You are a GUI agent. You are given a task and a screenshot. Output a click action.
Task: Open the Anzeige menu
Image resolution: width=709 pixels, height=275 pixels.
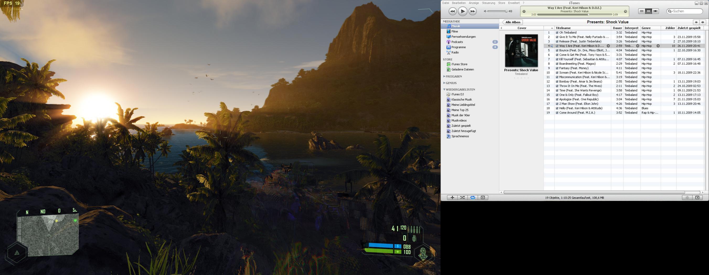coord(474,3)
